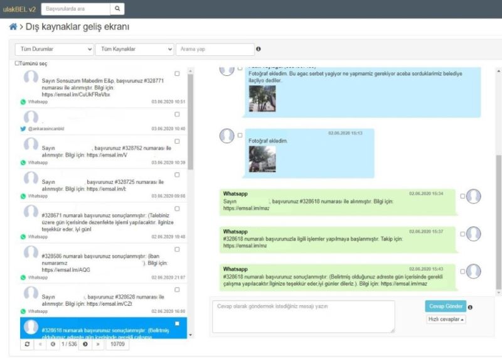
Task: Open the Tüm Kaynaklar dropdown
Action: tap(134, 49)
